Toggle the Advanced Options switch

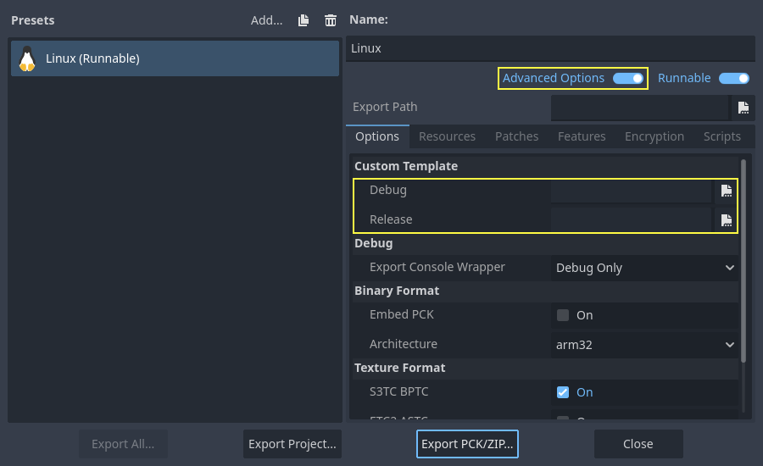click(x=628, y=79)
